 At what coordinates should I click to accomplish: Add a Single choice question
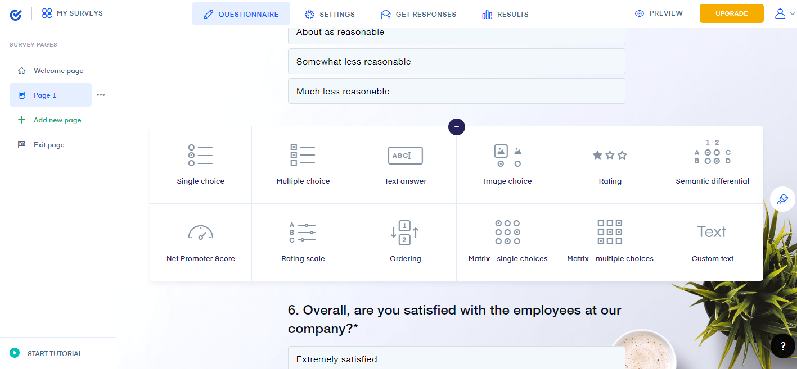(200, 165)
